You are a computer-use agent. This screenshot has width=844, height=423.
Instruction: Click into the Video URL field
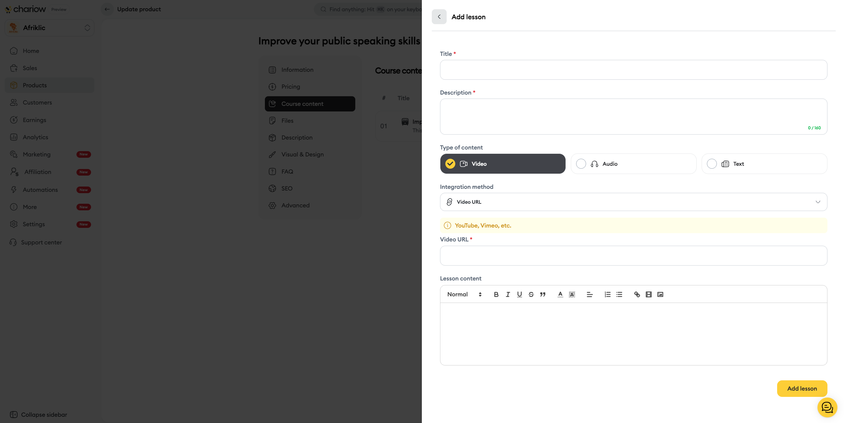[x=633, y=256]
